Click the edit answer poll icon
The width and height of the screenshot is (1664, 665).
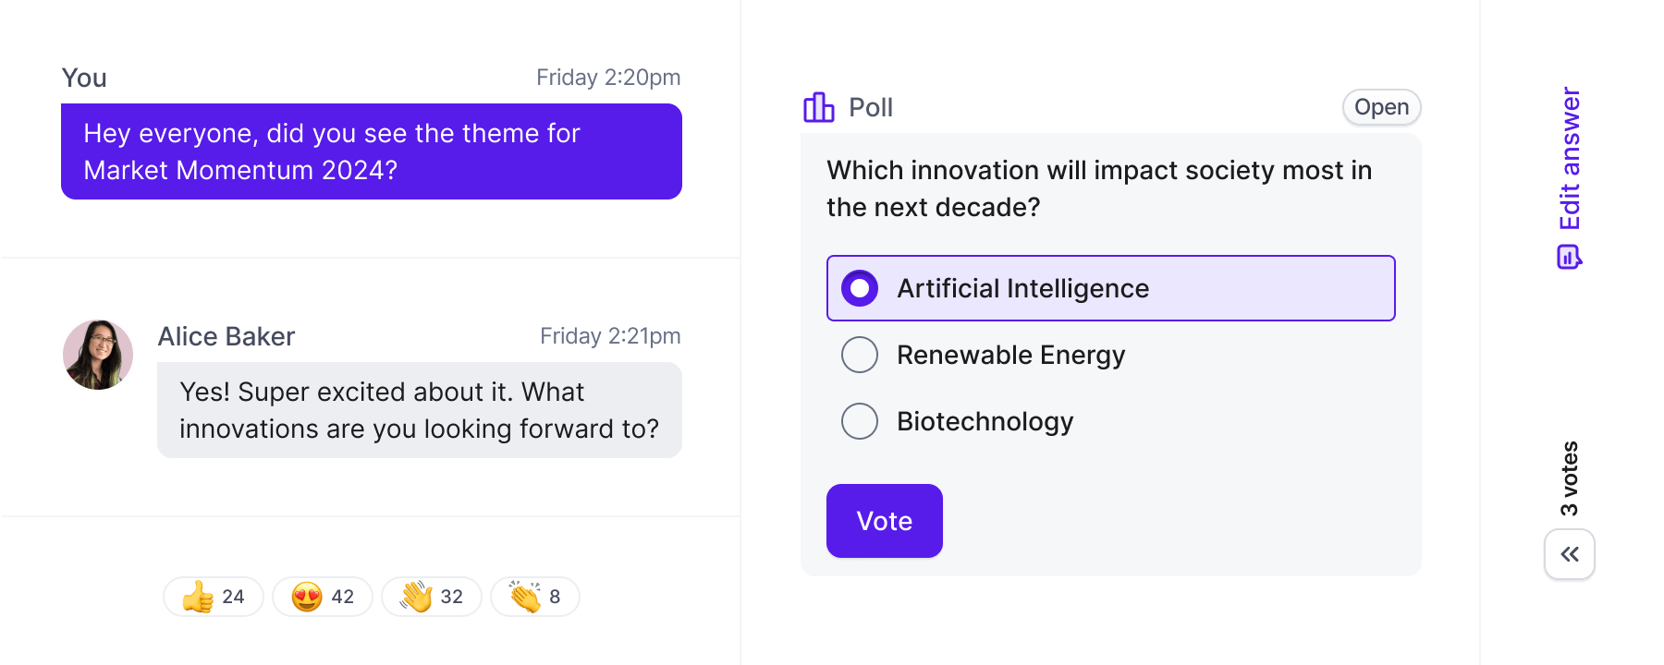pos(1569,257)
